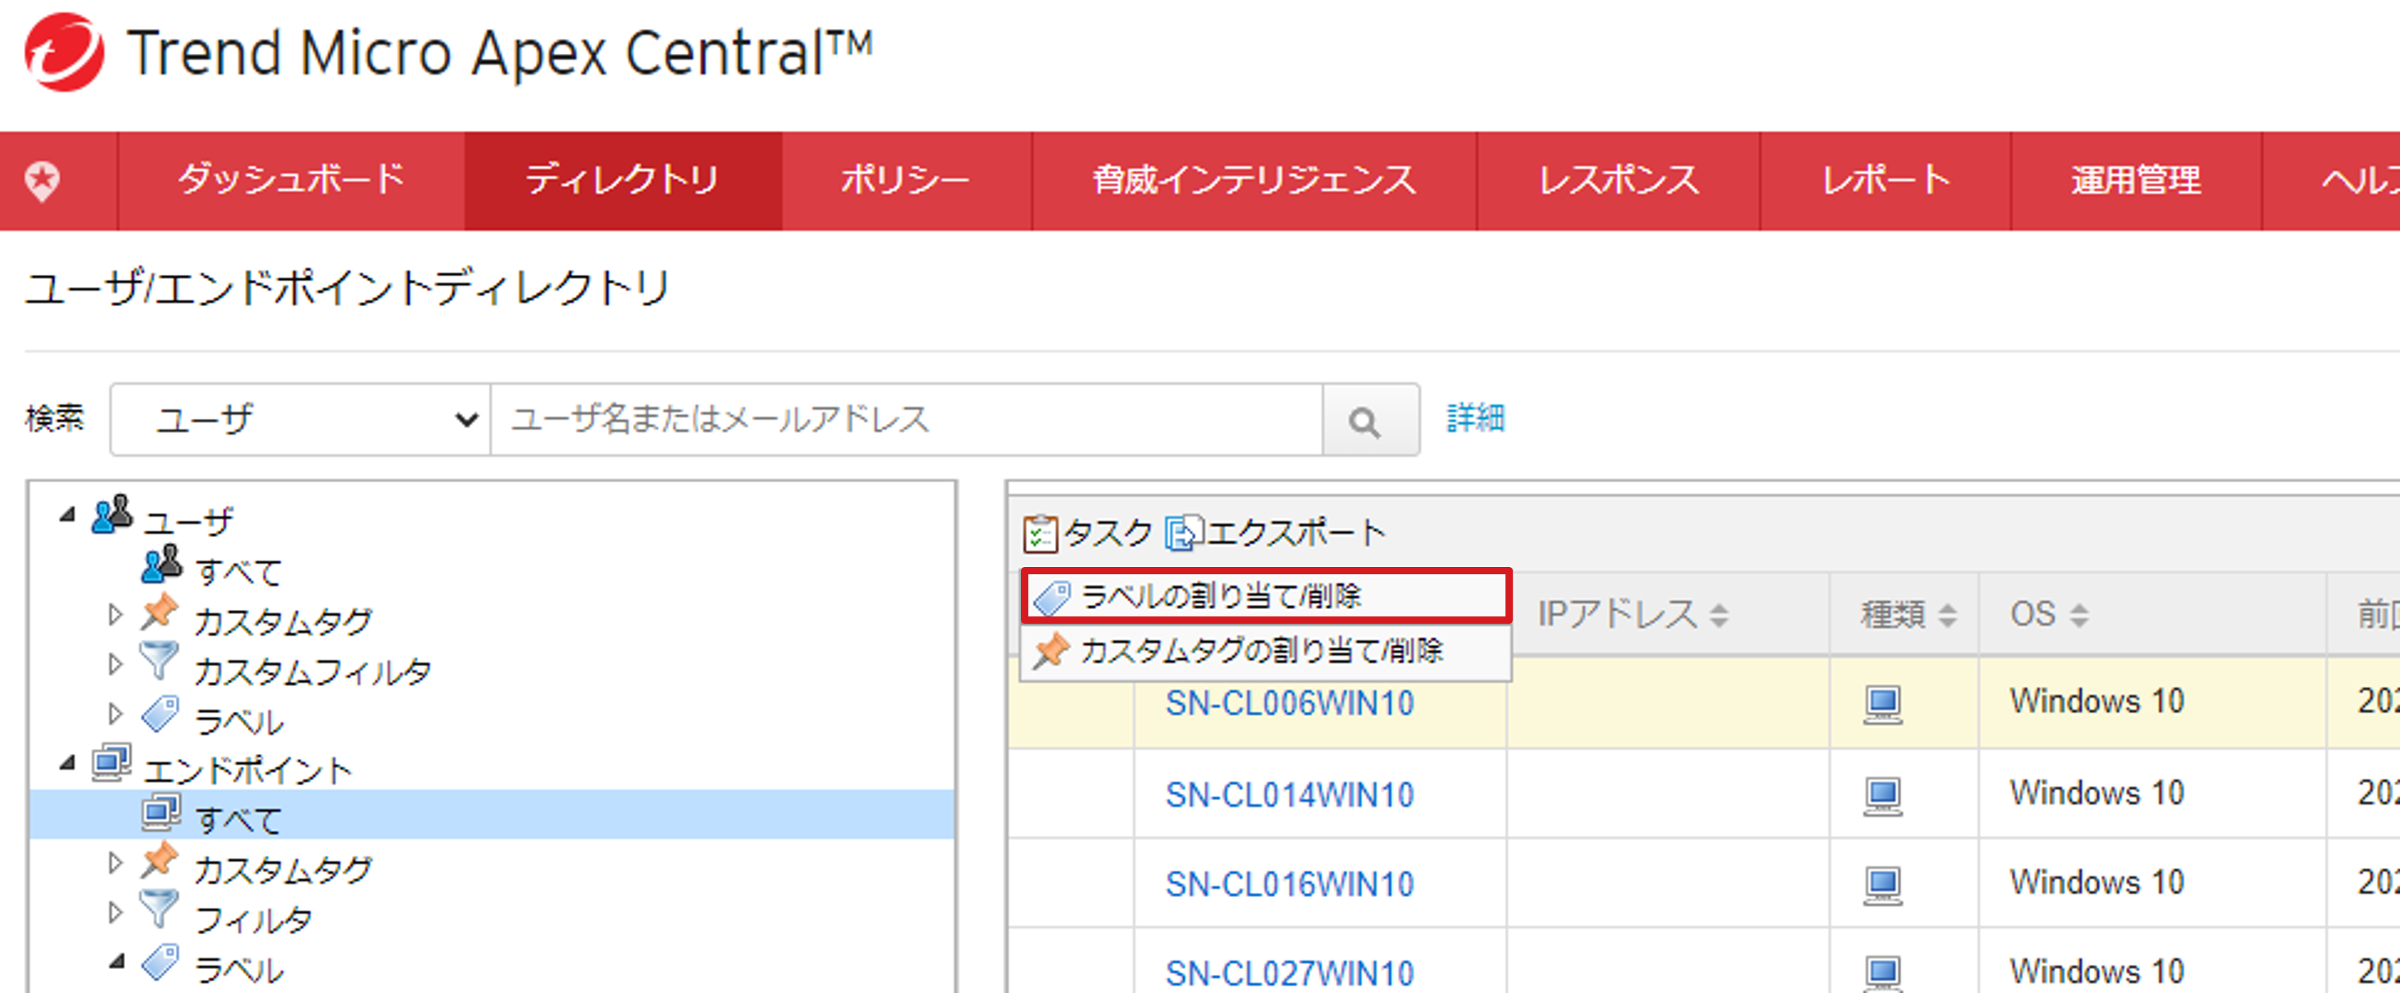Open the 詳細 advanced search link
Viewport: 2400px width, 993px height.
coord(1475,418)
